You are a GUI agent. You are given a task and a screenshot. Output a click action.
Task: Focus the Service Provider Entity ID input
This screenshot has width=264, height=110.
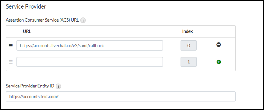[121, 97]
